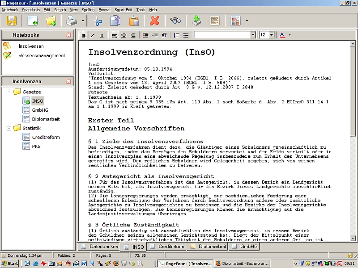Toggle Bold formatting
This screenshot has height=268, width=358.
coord(84,35)
